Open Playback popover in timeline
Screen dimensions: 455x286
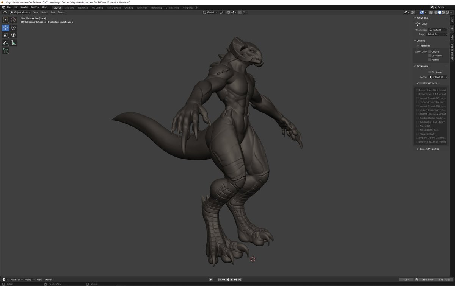coord(16,280)
